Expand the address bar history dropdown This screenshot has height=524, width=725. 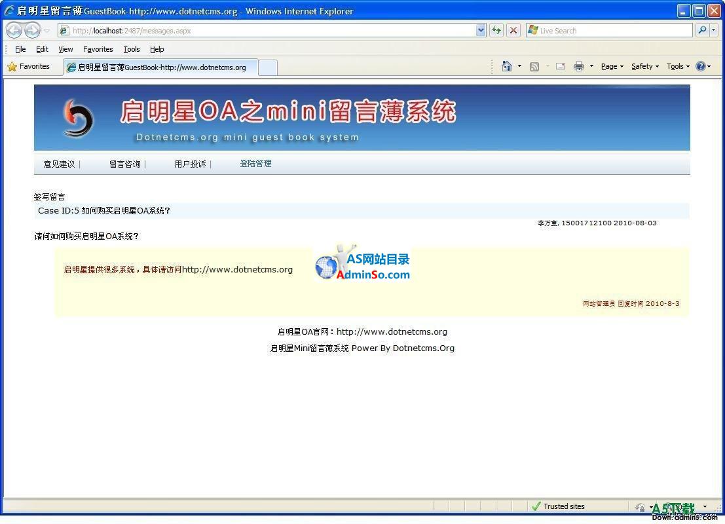(481, 31)
